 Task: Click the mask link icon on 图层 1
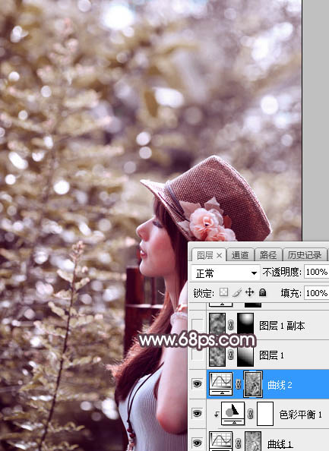230,355
